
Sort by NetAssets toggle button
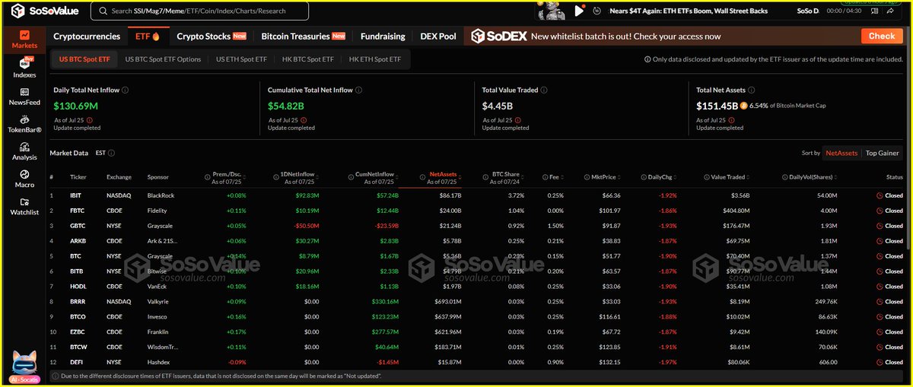(841, 153)
